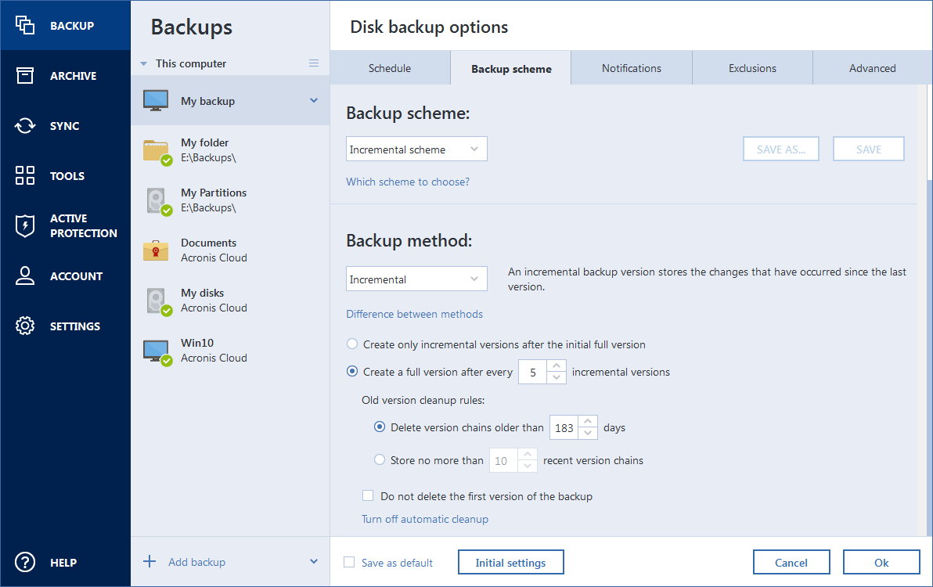Click 'Turn off automatic cleanup'
933x587 pixels.
point(424,519)
